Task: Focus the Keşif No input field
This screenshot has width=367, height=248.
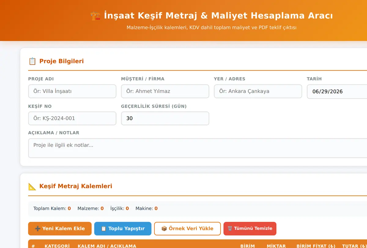Action: tap(72, 118)
